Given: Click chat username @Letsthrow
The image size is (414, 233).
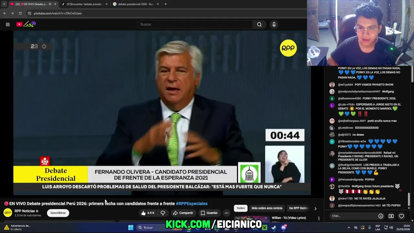Looking at the screenshot, I should [x=345, y=128].
